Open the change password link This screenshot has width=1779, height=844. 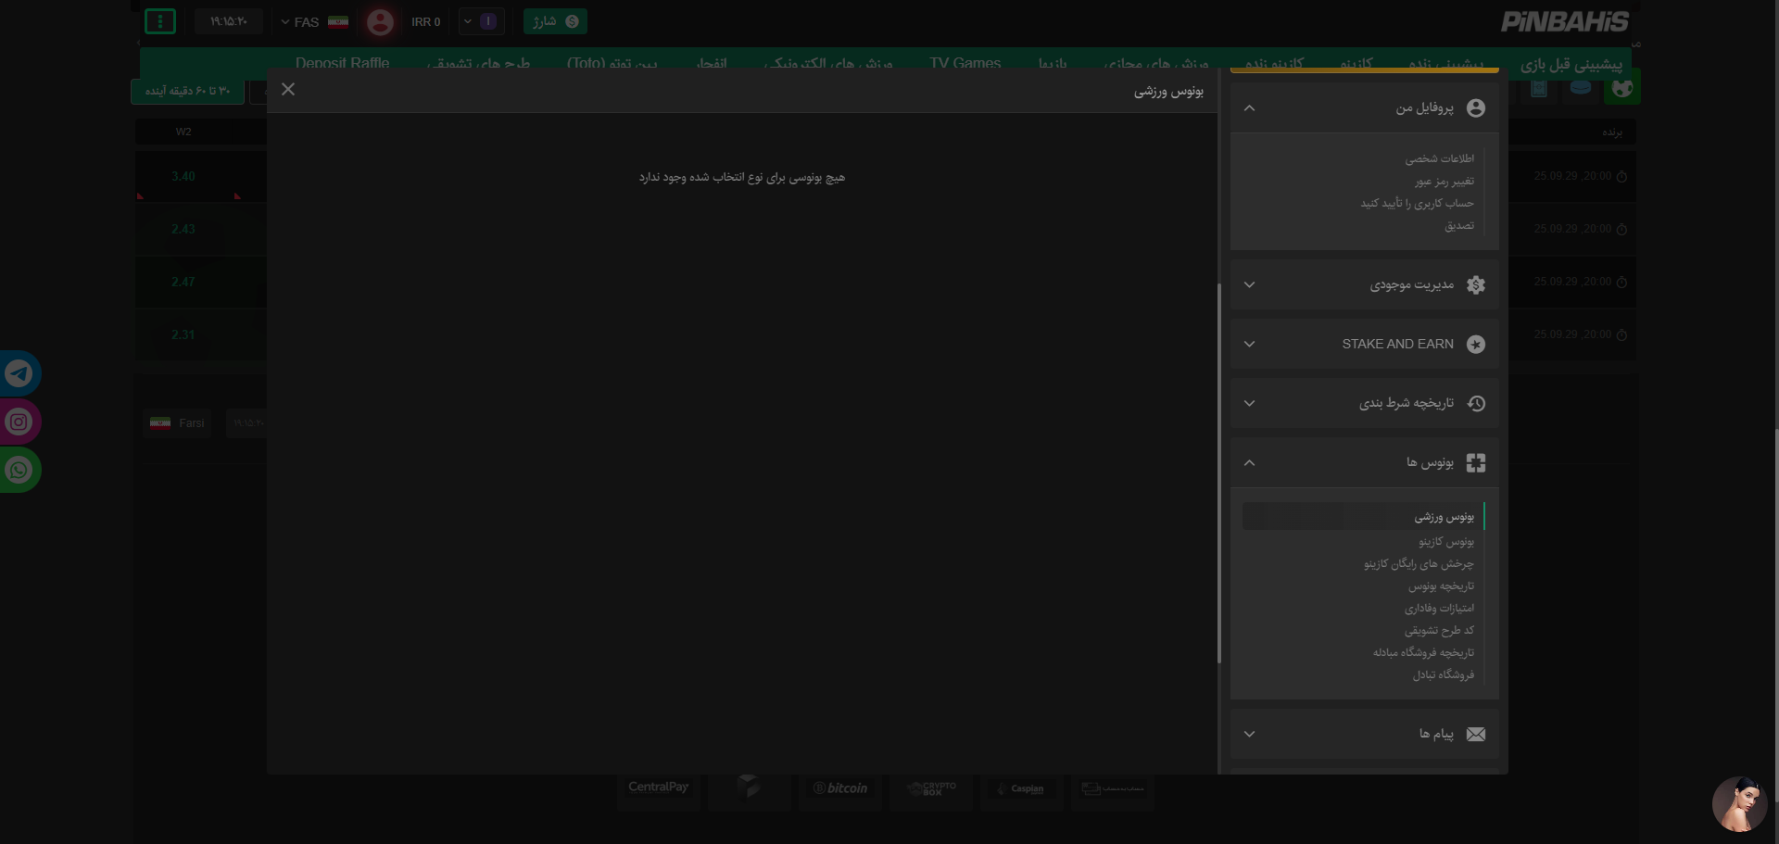tap(1444, 182)
